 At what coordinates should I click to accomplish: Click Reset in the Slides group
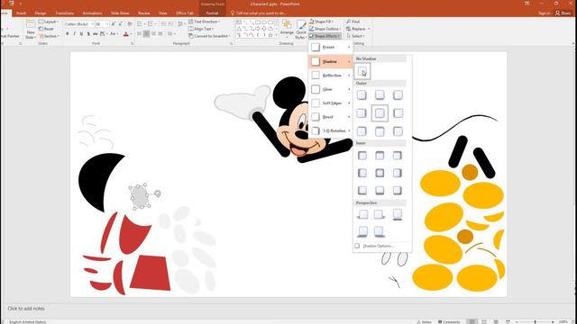pos(46,29)
